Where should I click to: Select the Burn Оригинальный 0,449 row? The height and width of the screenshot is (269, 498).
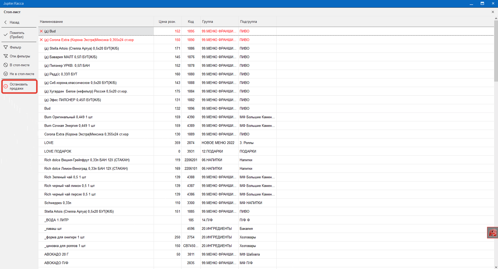pos(266,117)
